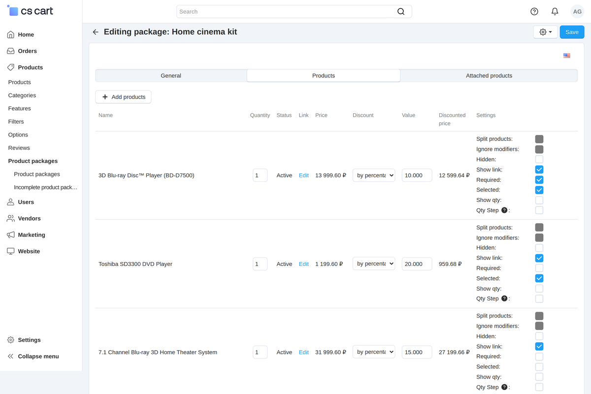
Task: Uncheck Selected for 3D Blu-ray Disc Player
Action: pyautogui.click(x=539, y=190)
